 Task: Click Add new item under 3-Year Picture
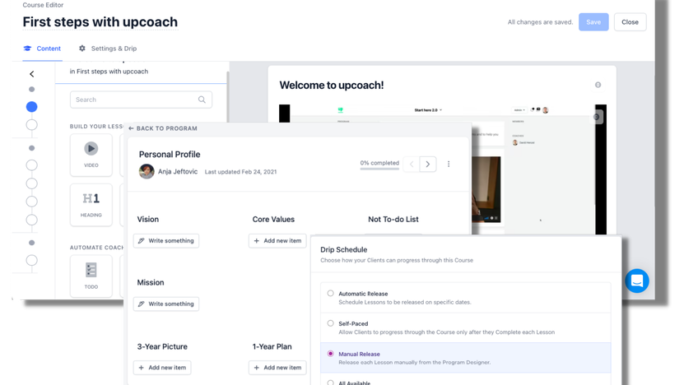click(162, 368)
